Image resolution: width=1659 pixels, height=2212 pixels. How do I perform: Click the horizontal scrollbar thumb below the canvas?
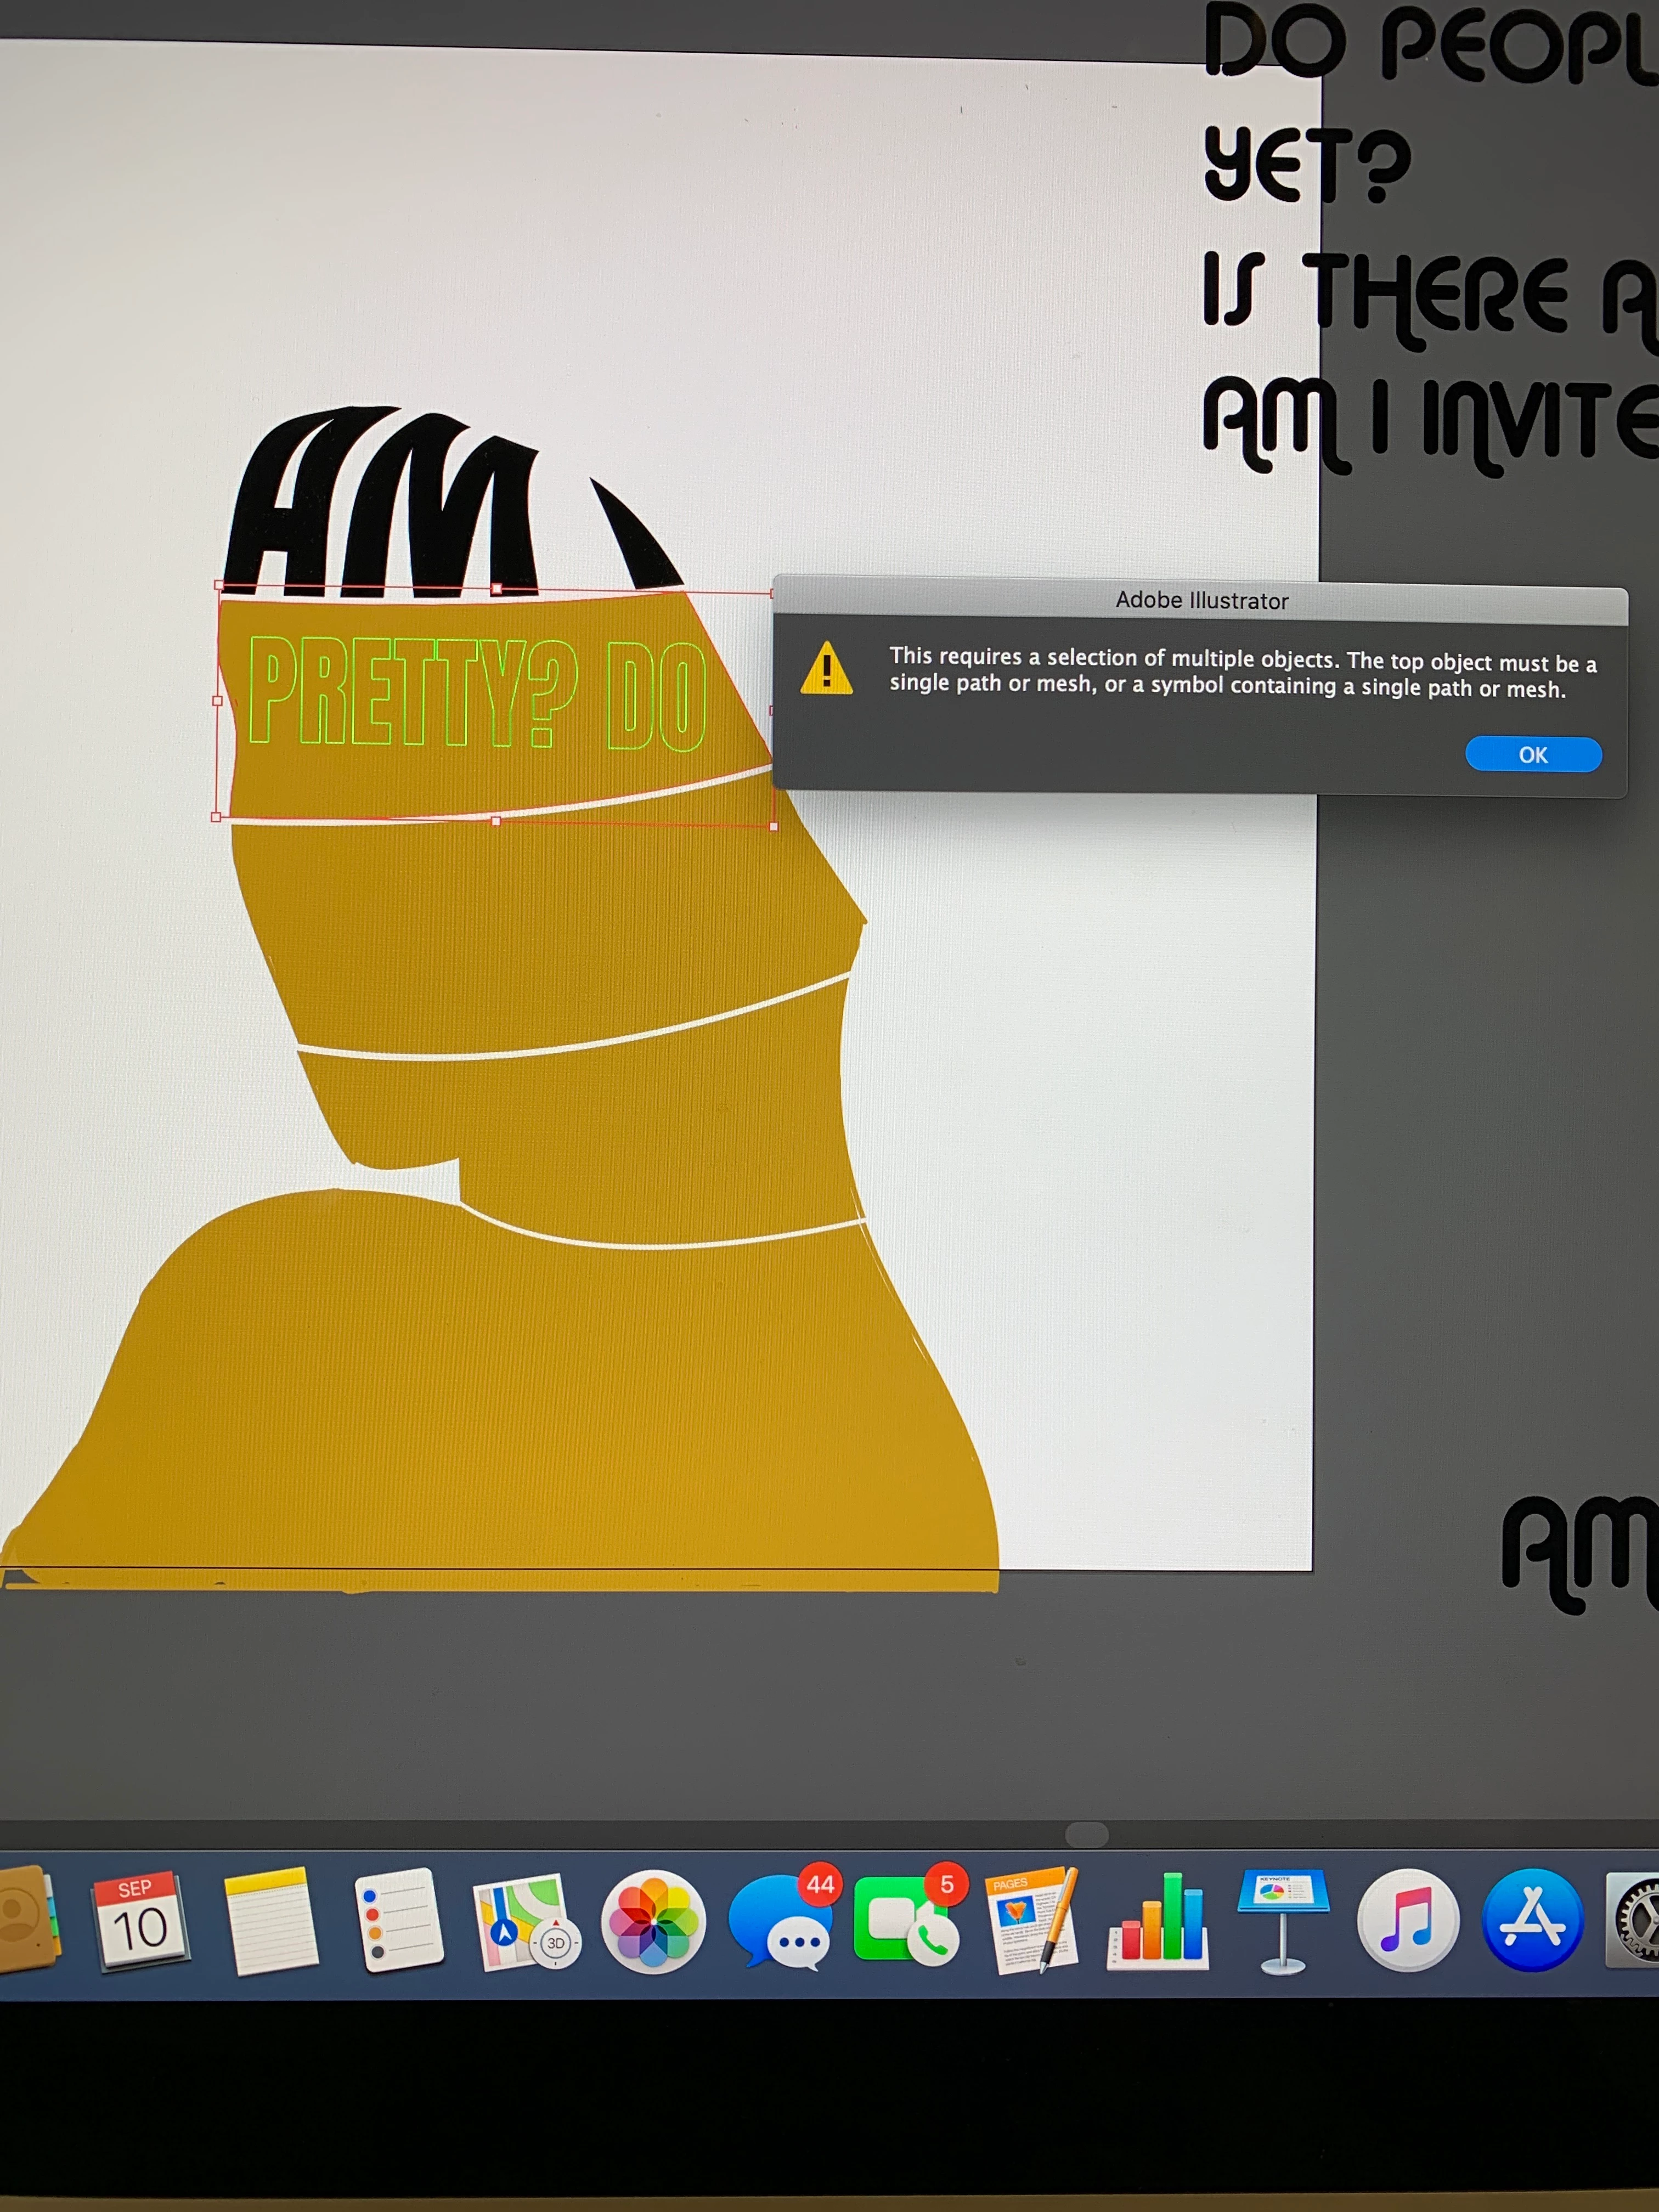point(1087,1834)
